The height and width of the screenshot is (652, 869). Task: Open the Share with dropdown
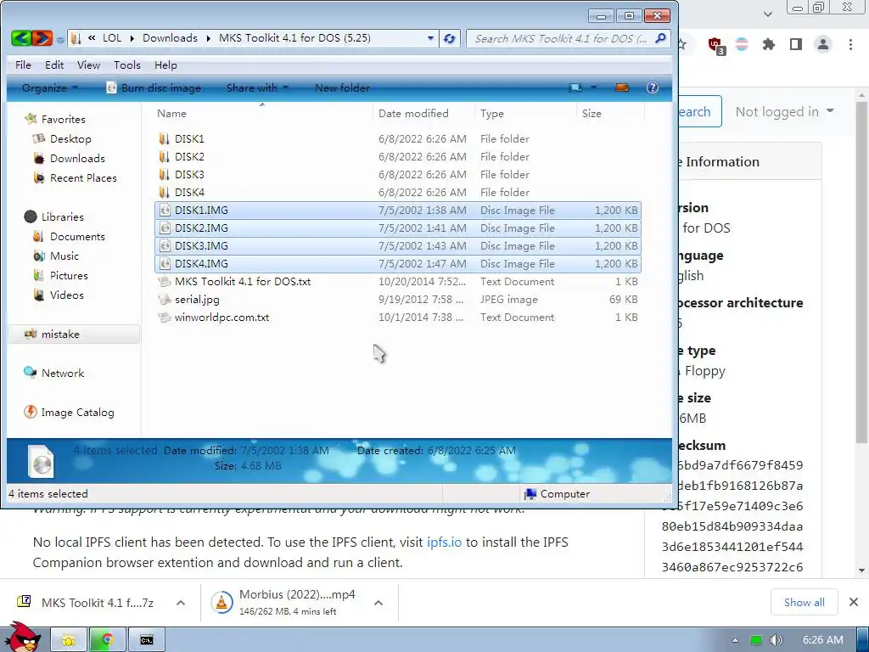258,87
